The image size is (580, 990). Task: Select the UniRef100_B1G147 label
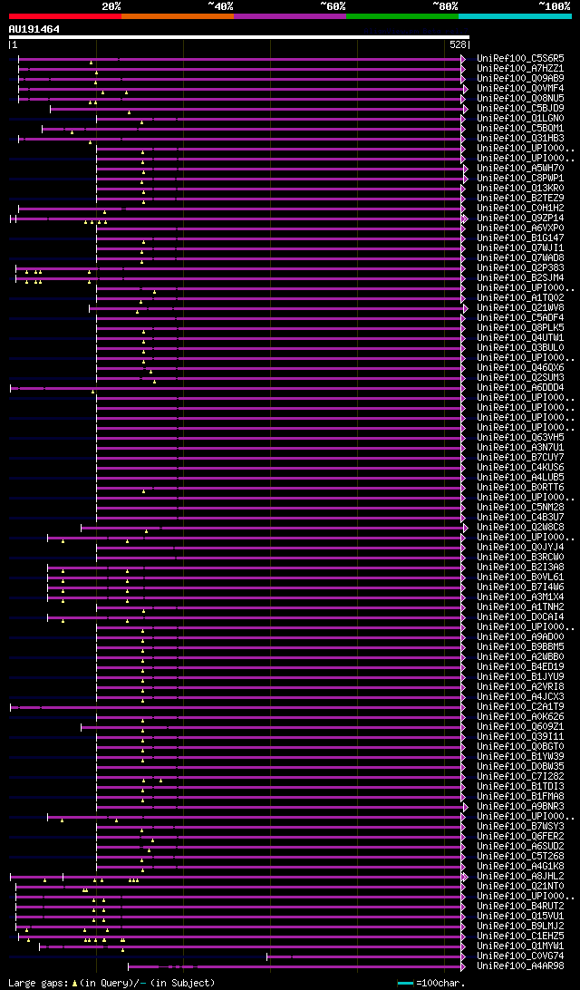click(521, 238)
